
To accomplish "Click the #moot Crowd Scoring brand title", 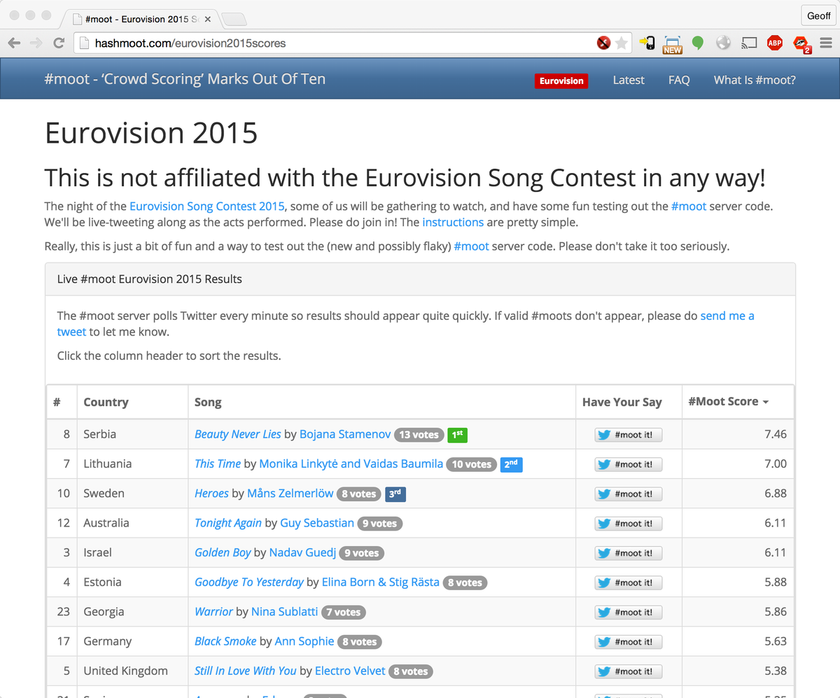I will [x=185, y=79].
